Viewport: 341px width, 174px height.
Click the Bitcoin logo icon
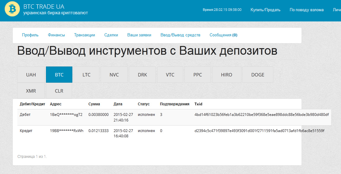12,9
